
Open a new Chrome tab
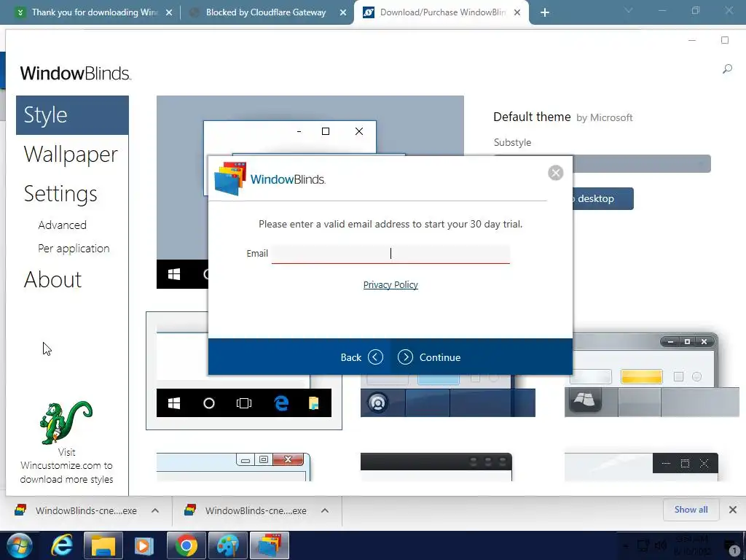coord(545,12)
